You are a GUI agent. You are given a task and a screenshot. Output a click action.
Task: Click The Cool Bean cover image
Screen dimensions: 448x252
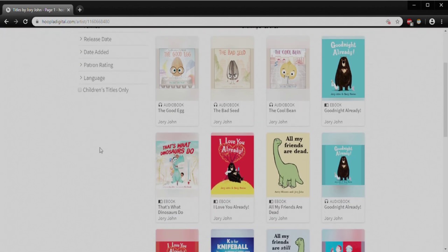(x=288, y=68)
